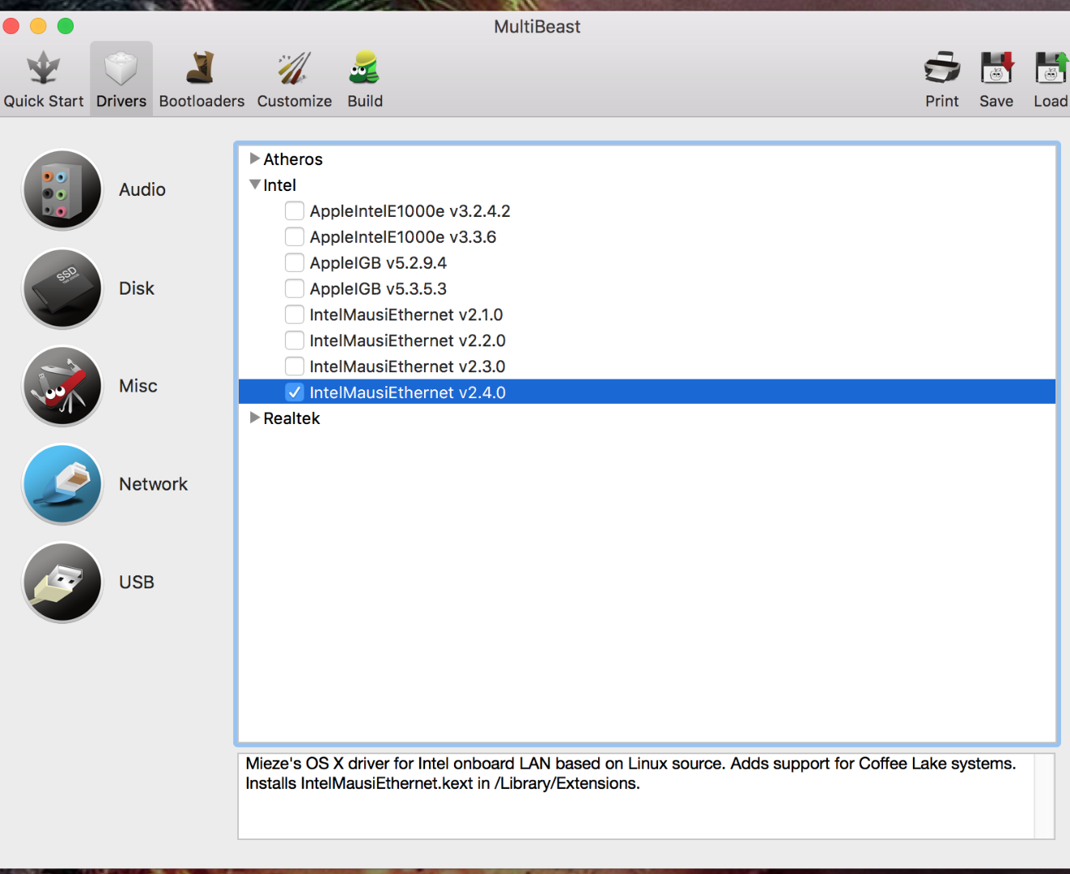Click the Save disk icon
This screenshot has height=874, width=1070.
[x=996, y=68]
